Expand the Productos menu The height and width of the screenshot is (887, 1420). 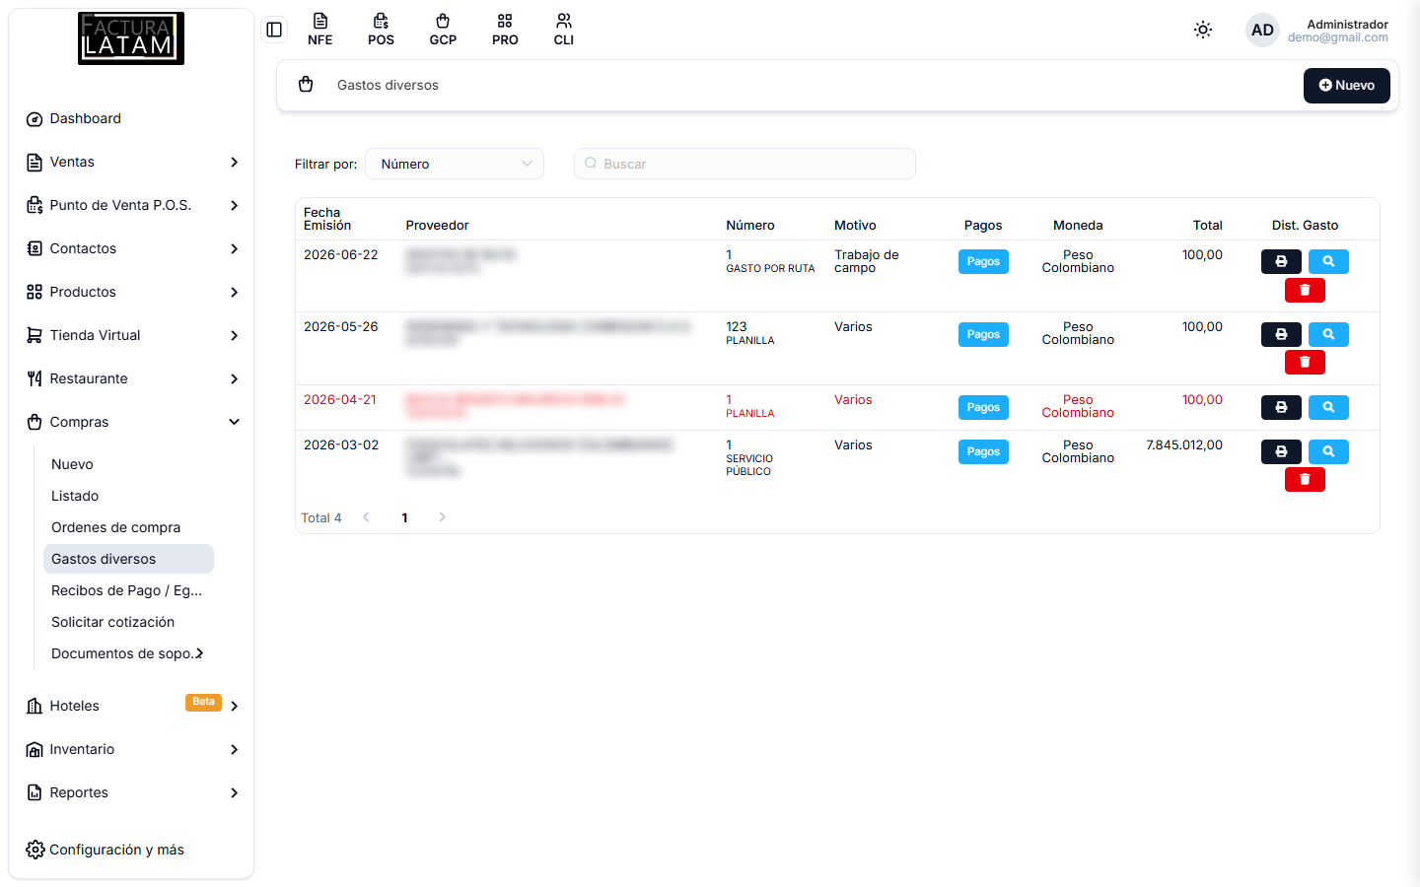click(132, 292)
